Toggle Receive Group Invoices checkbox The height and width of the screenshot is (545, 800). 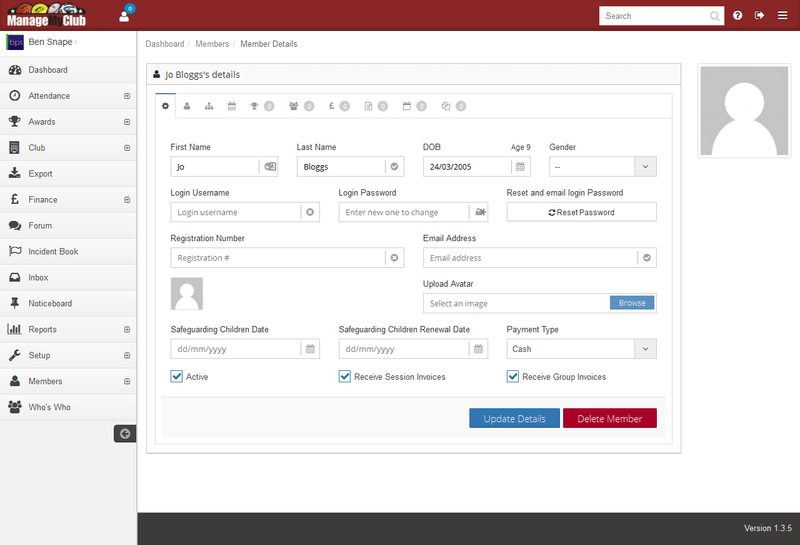coord(513,377)
